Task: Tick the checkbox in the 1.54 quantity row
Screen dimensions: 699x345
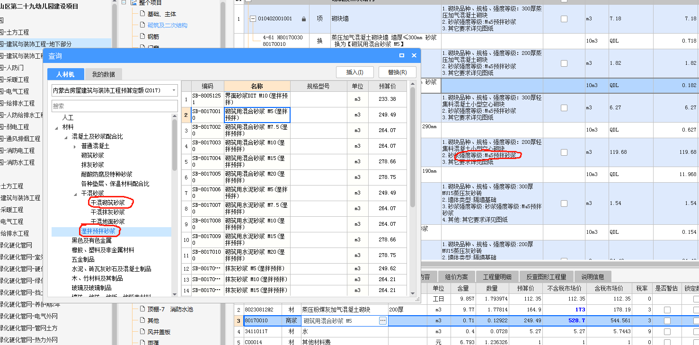Action: point(564,203)
